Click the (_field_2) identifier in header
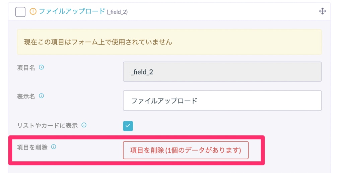Screen dimensions: 343x173 pyautogui.click(x=117, y=12)
